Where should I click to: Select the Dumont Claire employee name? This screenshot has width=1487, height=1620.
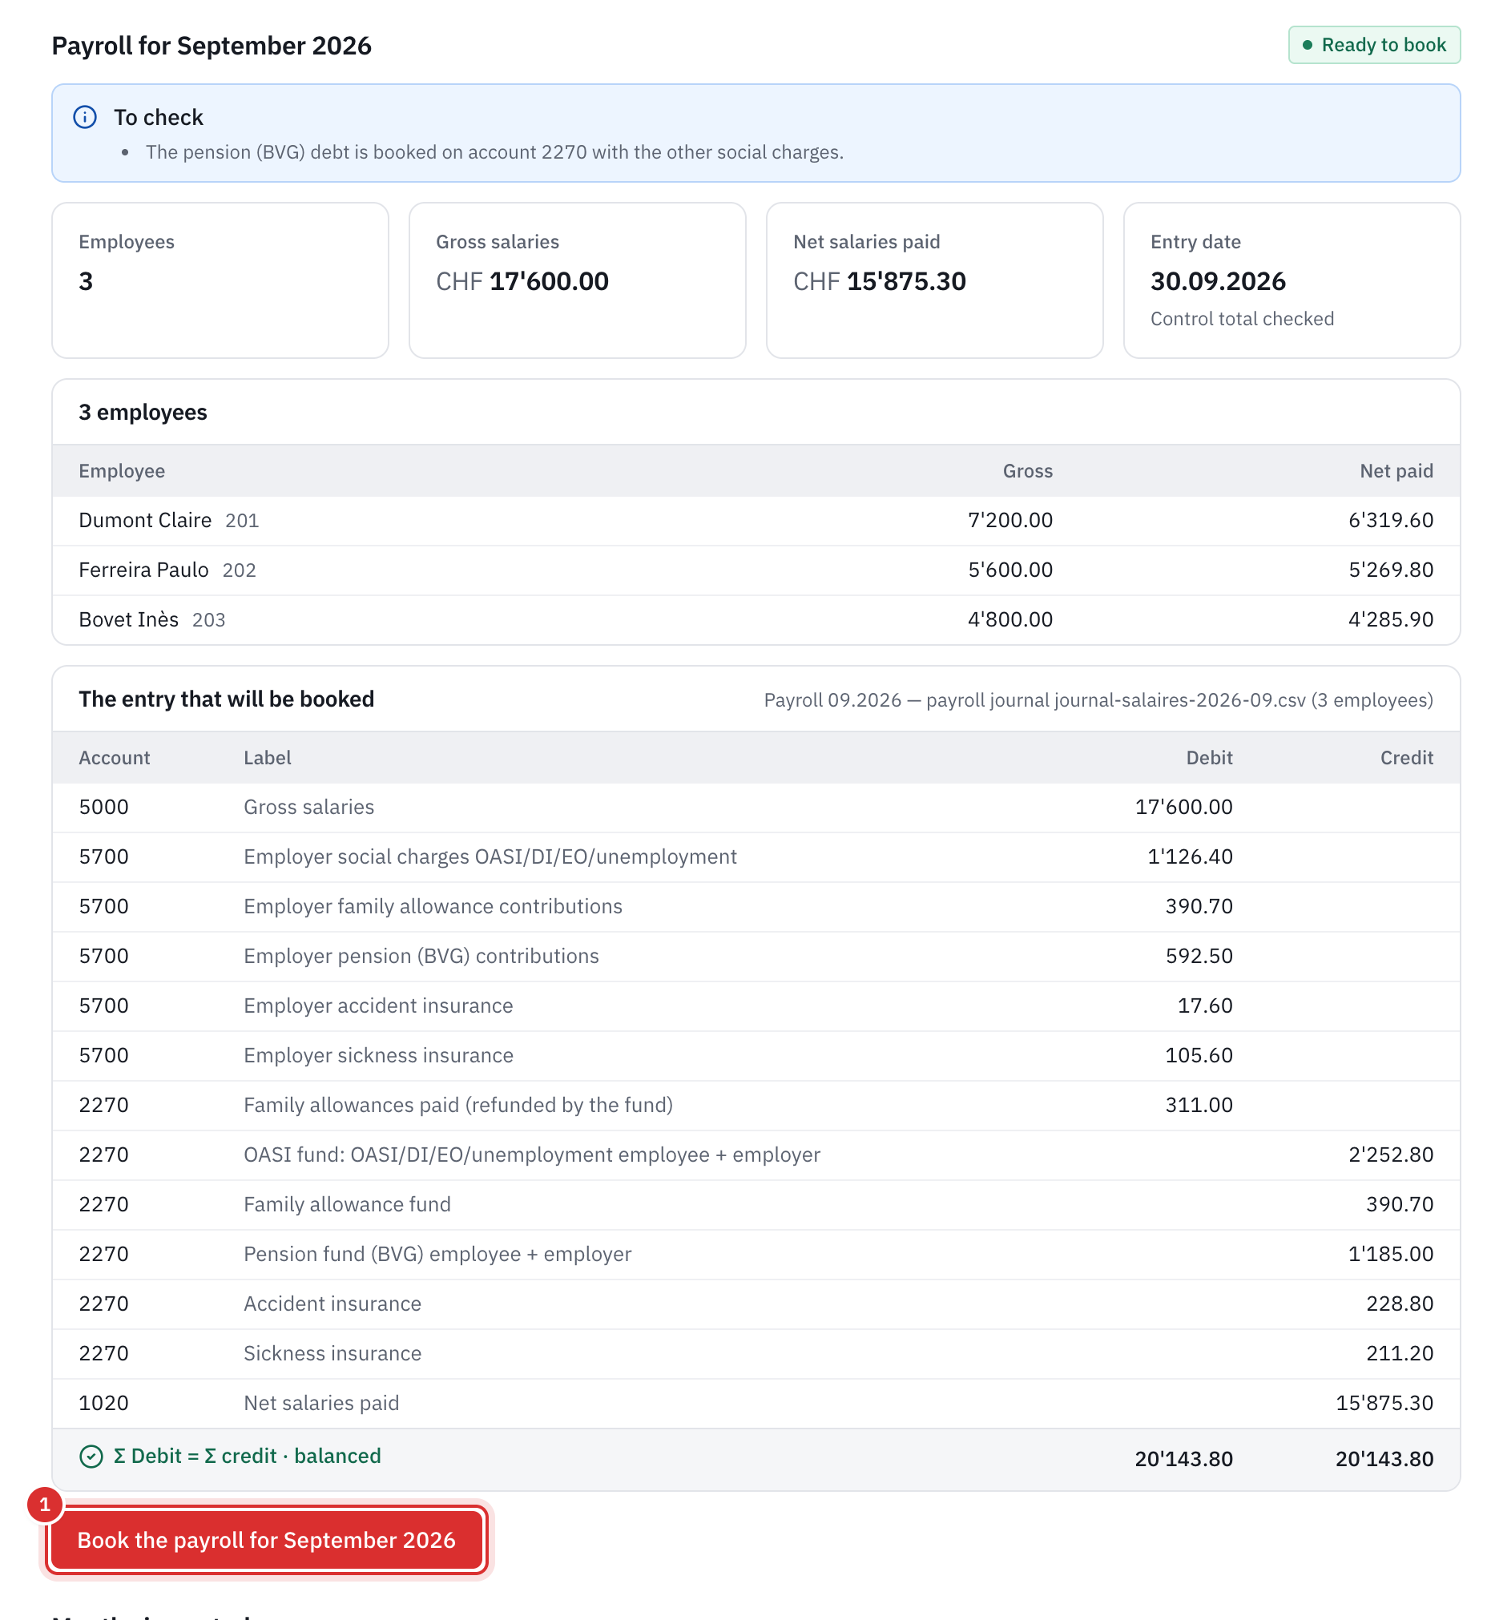pyautogui.click(x=145, y=520)
